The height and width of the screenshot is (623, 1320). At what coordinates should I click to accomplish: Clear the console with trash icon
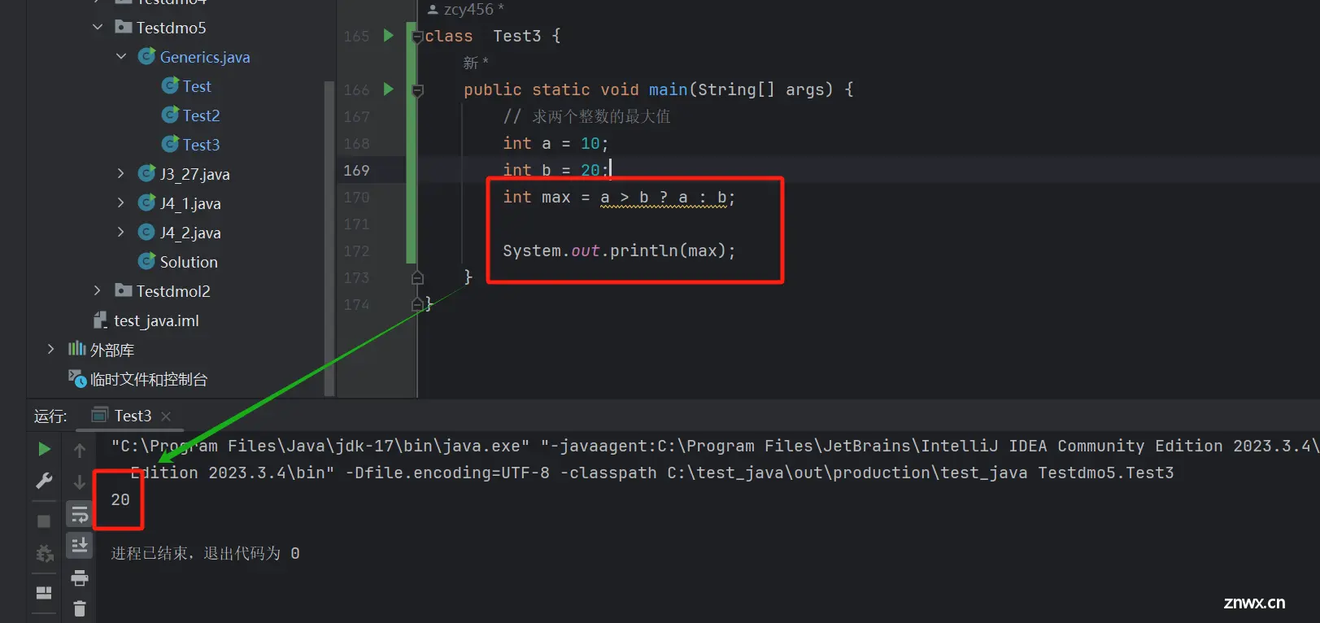(x=80, y=608)
